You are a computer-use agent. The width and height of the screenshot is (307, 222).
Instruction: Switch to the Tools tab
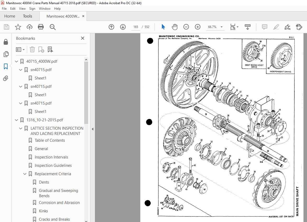click(x=27, y=16)
